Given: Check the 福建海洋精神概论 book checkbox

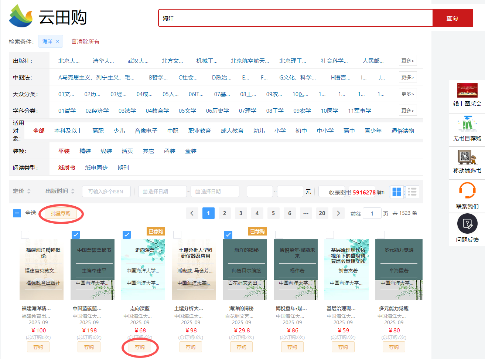Looking at the screenshot, I should [x=25, y=234].
